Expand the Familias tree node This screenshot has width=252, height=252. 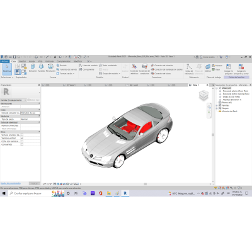click(217, 105)
